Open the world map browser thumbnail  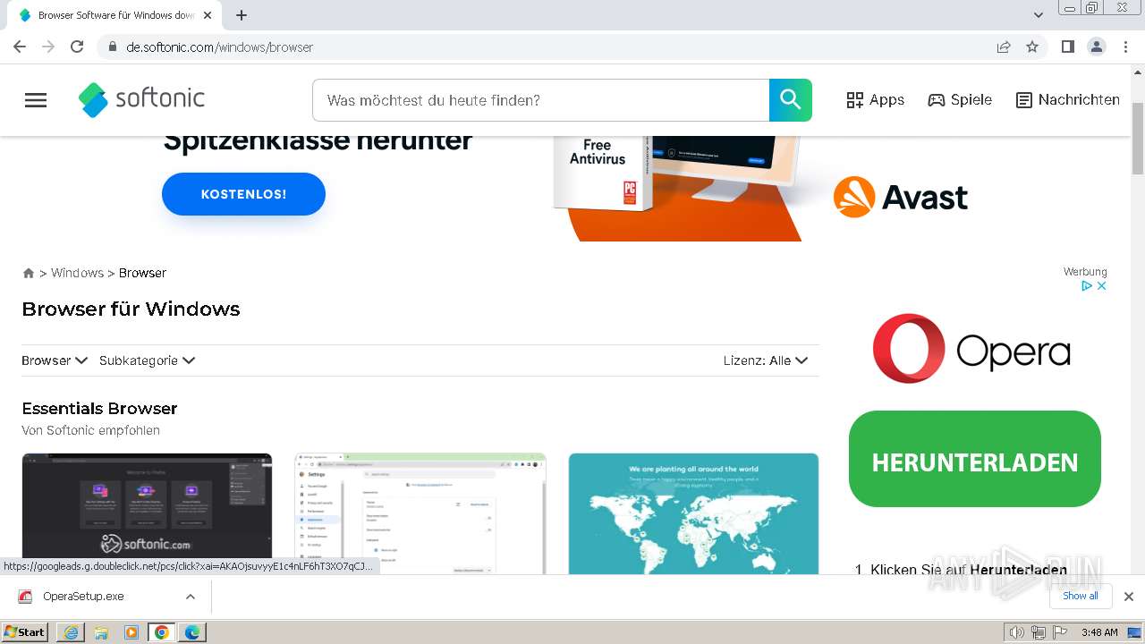click(693, 513)
